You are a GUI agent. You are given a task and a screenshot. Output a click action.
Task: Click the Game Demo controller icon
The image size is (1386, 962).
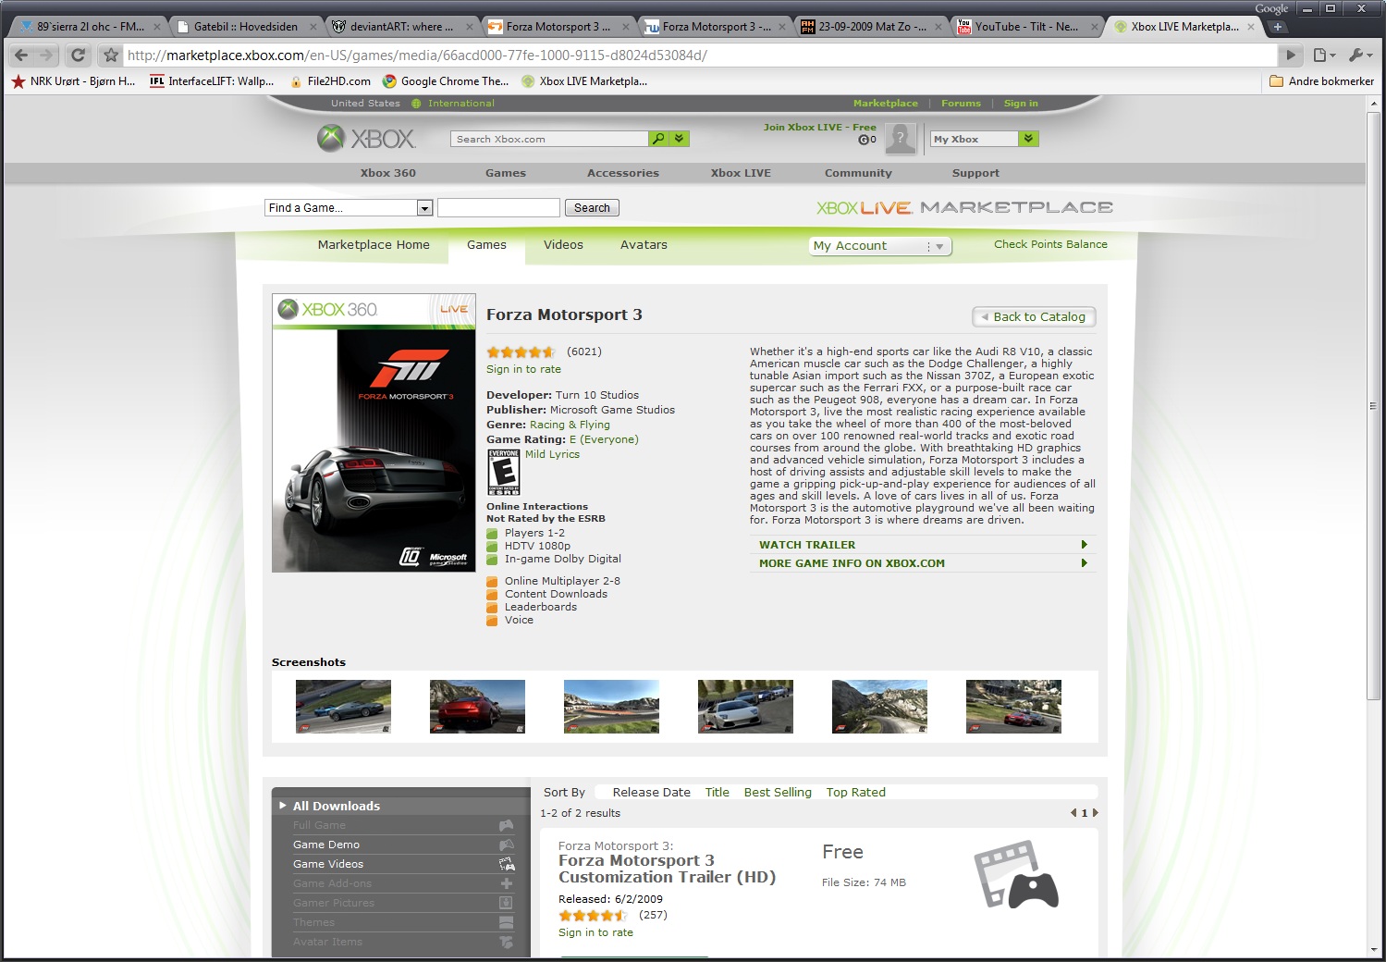pyautogui.click(x=506, y=845)
